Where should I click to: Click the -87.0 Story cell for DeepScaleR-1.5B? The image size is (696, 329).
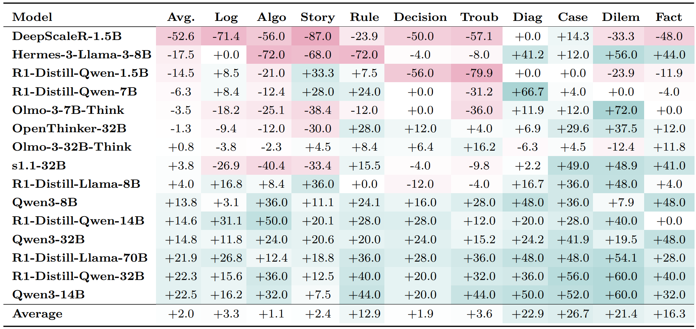click(x=317, y=36)
